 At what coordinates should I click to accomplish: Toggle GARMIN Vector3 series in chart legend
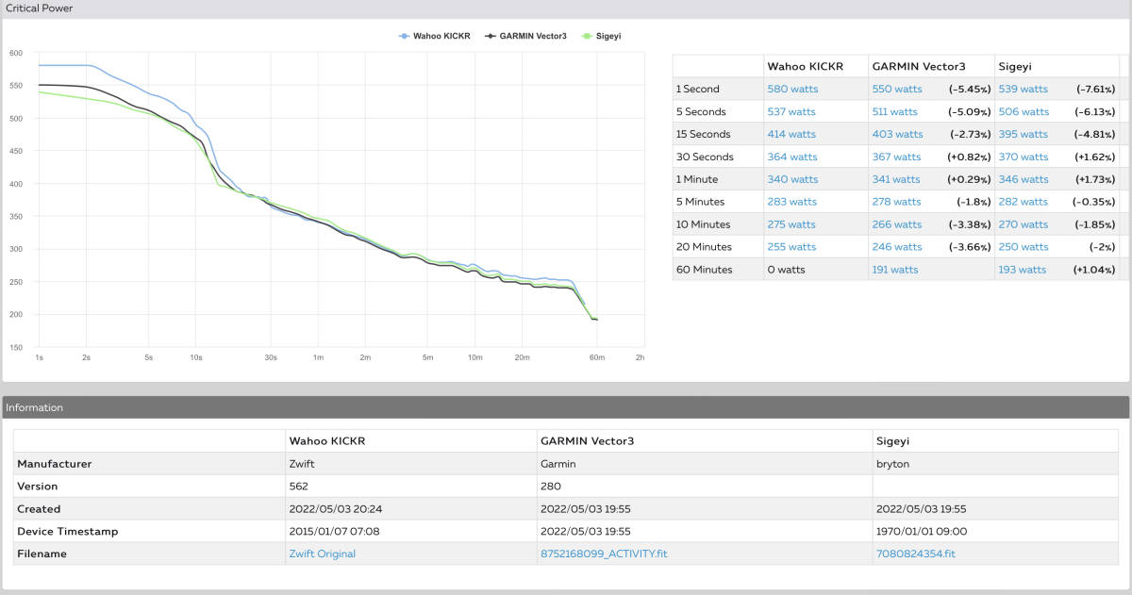525,36
